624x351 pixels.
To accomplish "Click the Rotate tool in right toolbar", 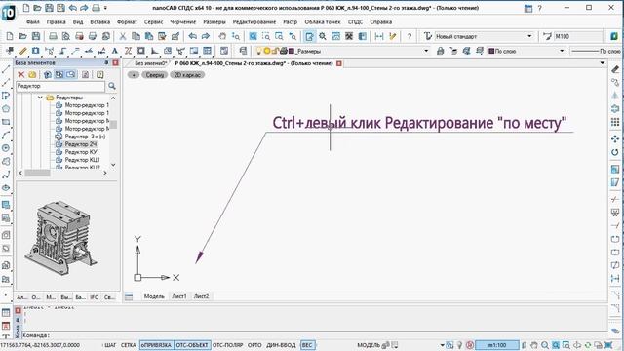I will tap(615, 152).
